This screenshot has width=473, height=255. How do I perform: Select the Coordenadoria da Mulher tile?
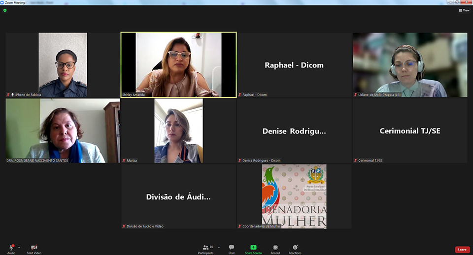pos(294,196)
